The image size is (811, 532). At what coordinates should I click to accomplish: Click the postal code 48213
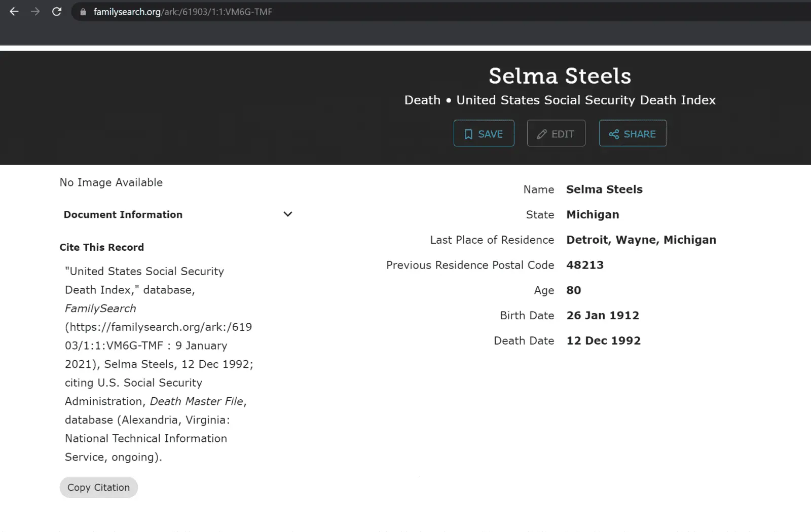(x=585, y=265)
